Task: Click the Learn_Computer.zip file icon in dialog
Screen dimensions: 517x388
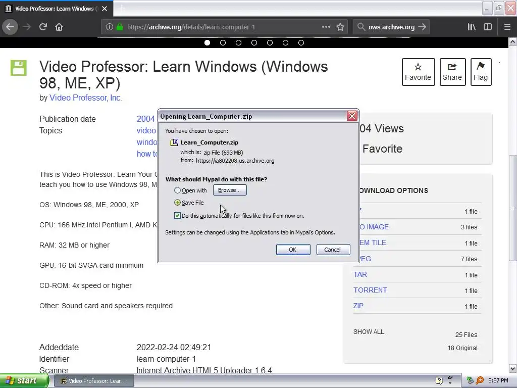Action: pos(174,142)
